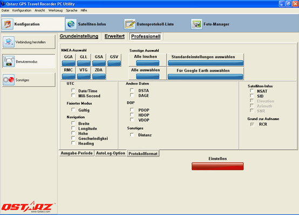Click the SNR checkbox

click(252, 110)
